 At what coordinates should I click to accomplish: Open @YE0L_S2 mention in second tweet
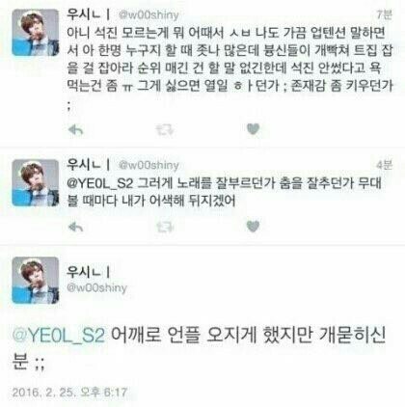pyautogui.click(x=99, y=183)
